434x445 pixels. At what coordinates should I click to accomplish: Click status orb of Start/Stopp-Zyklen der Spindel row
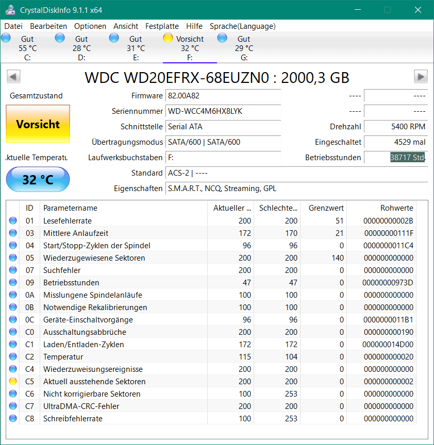(x=13, y=245)
